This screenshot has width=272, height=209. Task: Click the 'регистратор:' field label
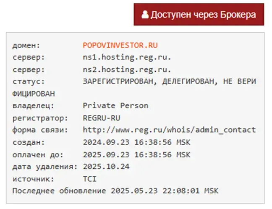point(40,118)
